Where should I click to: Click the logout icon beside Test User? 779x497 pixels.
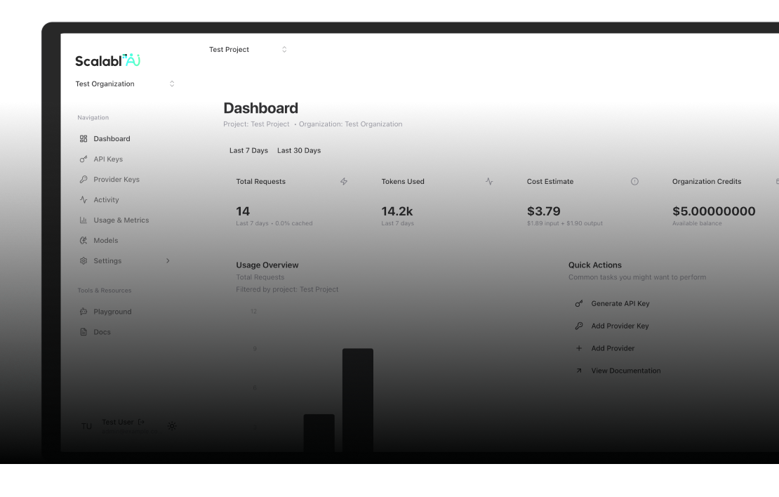pyautogui.click(x=141, y=423)
